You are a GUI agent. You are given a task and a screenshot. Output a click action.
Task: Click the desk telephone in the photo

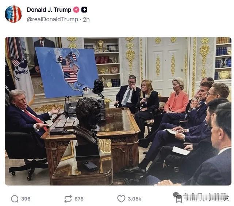click(71, 108)
